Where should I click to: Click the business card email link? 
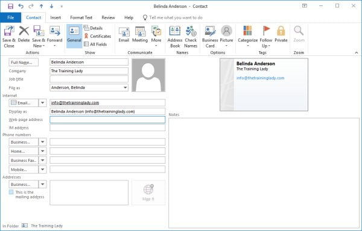pos(260,78)
